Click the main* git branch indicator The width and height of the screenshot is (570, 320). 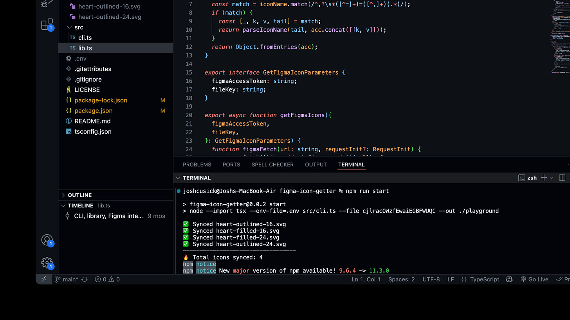click(x=67, y=279)
